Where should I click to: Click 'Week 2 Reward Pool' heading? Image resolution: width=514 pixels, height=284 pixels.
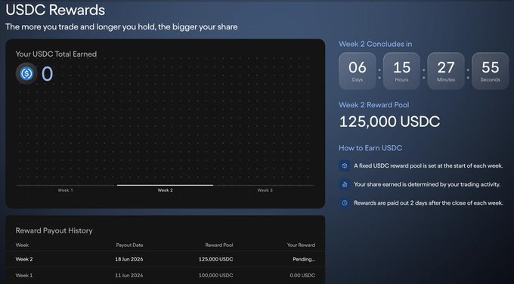(374, 105)
